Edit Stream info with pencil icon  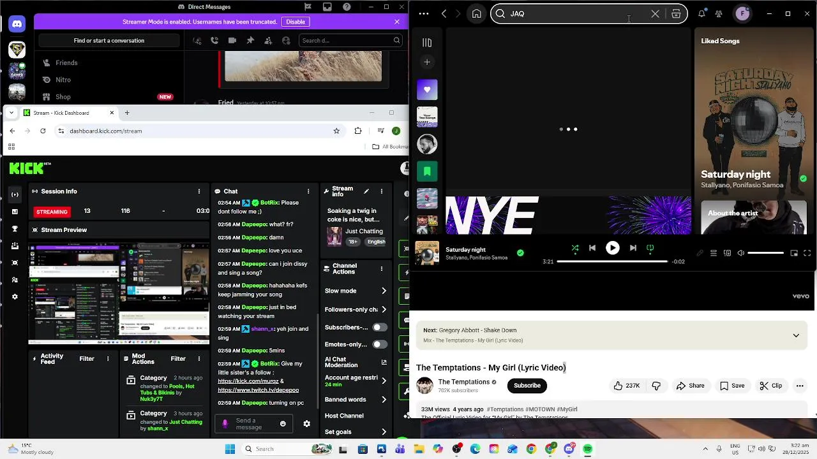pyautogui.click(x=366, y=191)
